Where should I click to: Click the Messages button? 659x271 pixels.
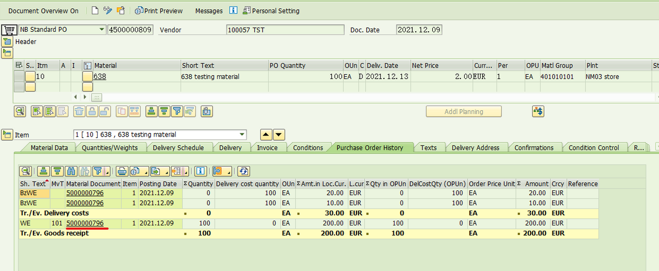click(x=209, y=11)
